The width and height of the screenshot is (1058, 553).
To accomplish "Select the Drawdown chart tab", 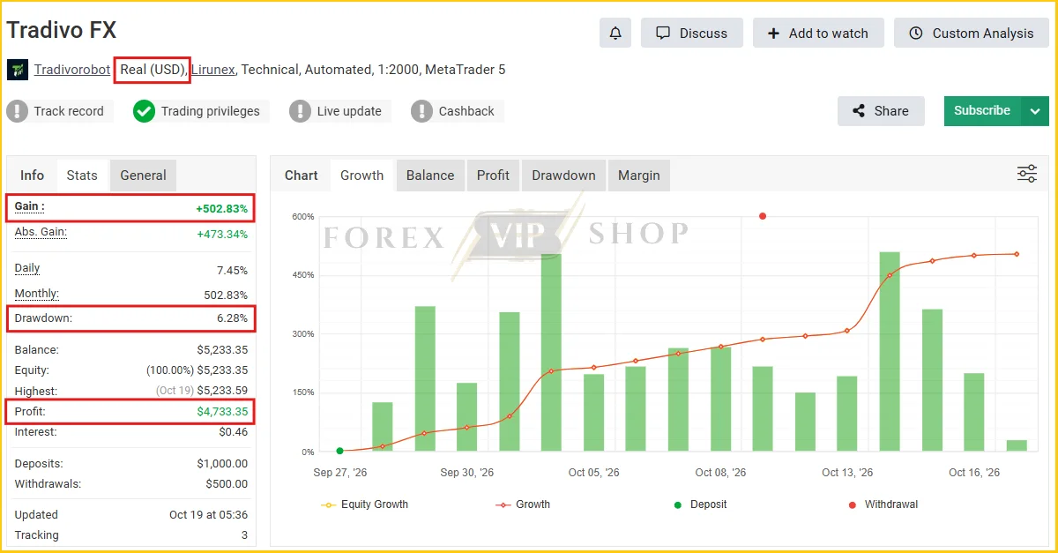I will click(x=563, y=176).
